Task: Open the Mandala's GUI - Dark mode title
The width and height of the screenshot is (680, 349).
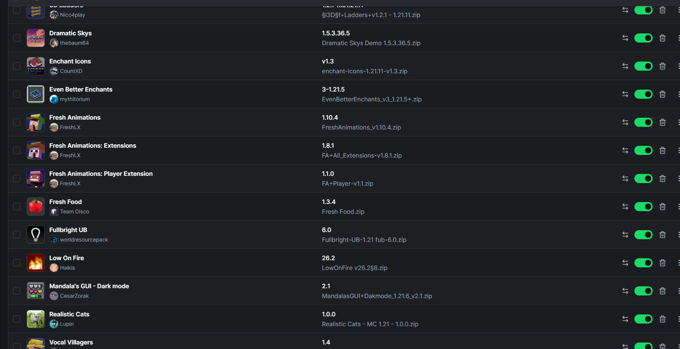Action: [x=89, y=286]
